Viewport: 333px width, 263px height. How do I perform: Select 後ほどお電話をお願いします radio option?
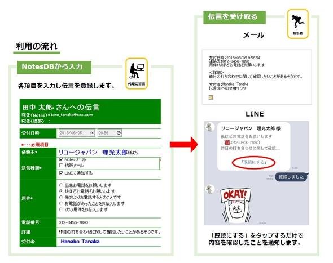tap(61, 191)
